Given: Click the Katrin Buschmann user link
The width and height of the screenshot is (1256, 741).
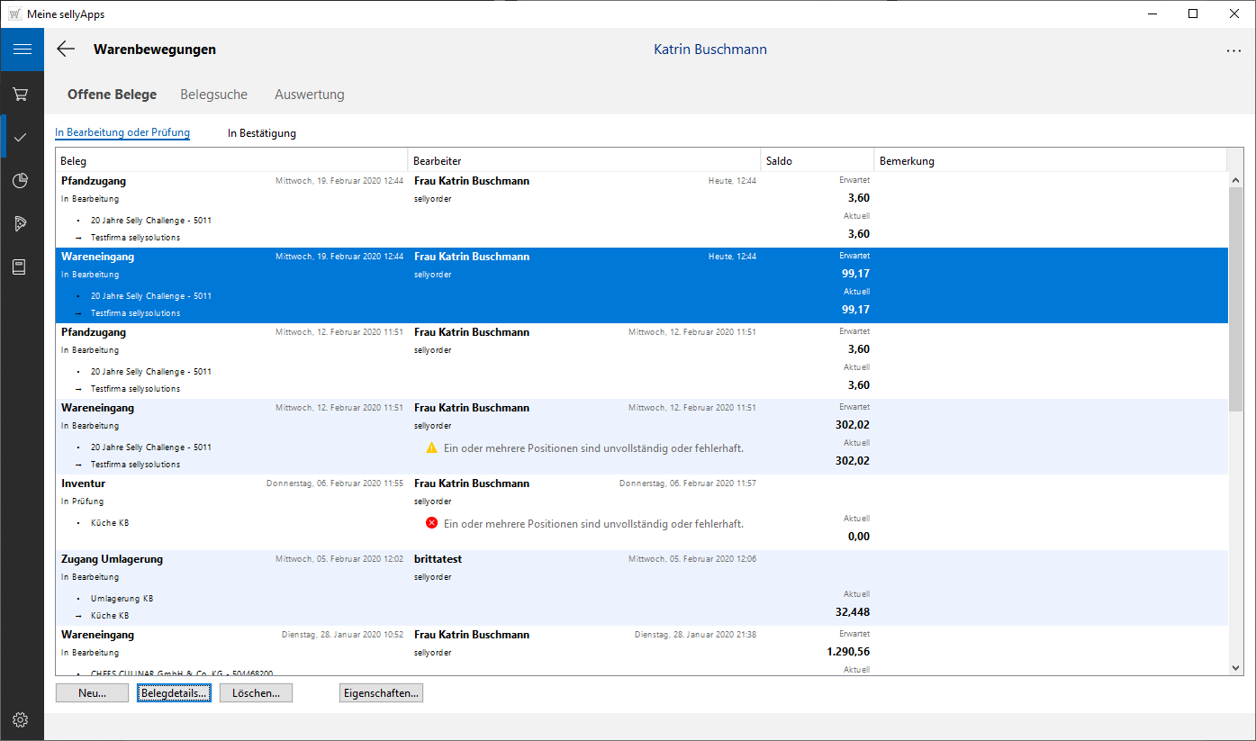Looking at the screenshot, I should [710, 49].
